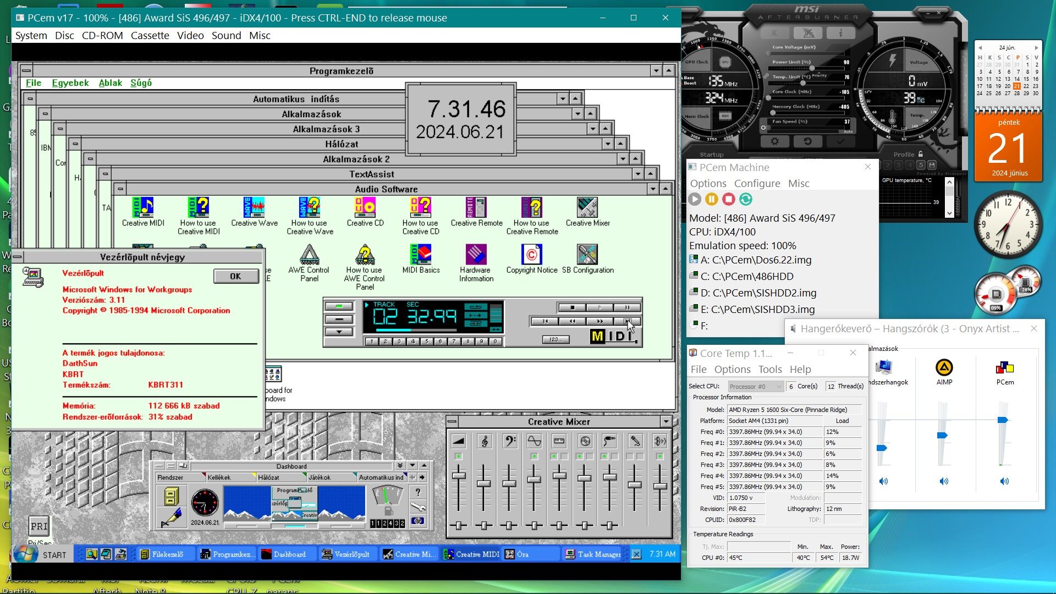Open Creative Mixer window control menu

452,422
